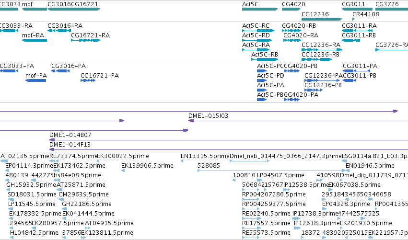This screenshot has height=240, width=408.
Task: Click the Dmel_neb_014475_0366_2147.3prime feature
Action: pos(249,161)
